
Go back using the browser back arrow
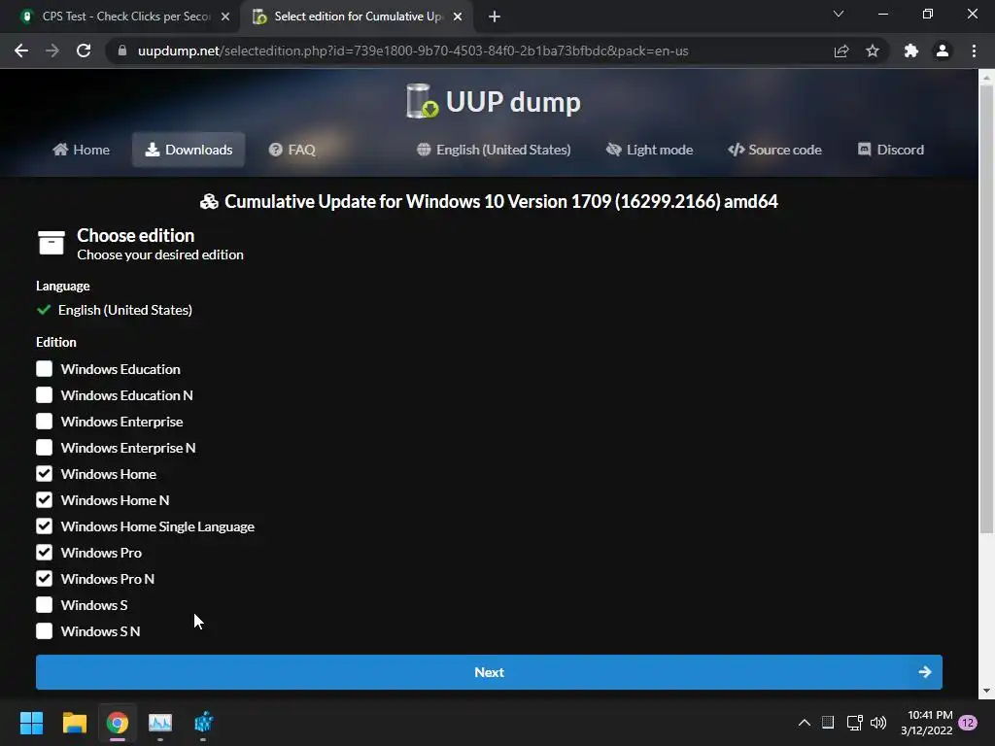pos(21,51)
